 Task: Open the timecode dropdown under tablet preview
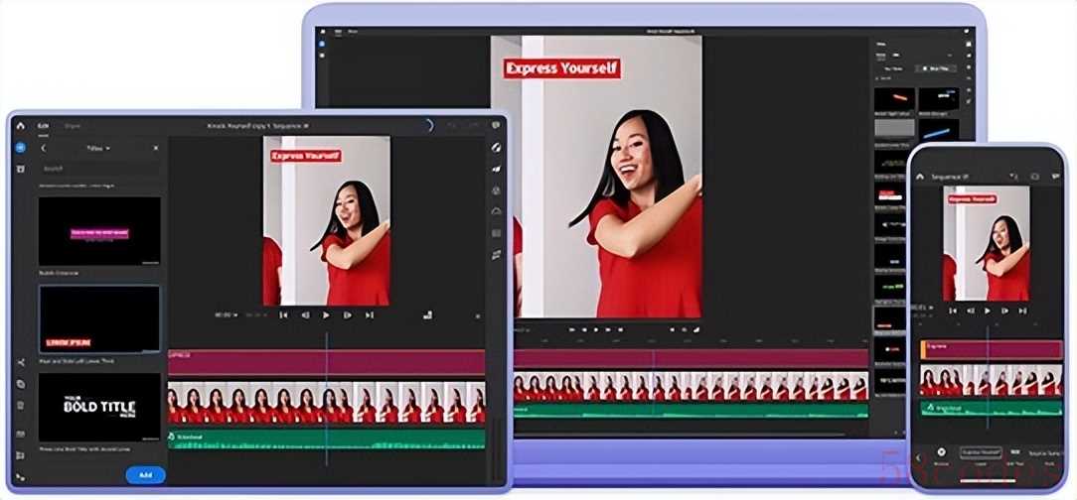pyautogui.click(x=226, y=315)
